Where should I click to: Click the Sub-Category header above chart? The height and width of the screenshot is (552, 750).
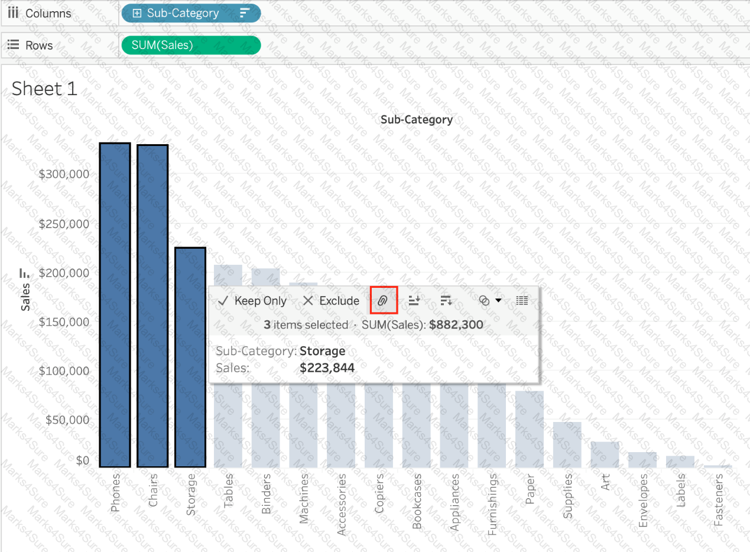417,119
